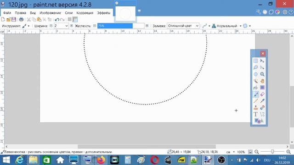Click the zoom out magnifier in status bar

[256, 152]
